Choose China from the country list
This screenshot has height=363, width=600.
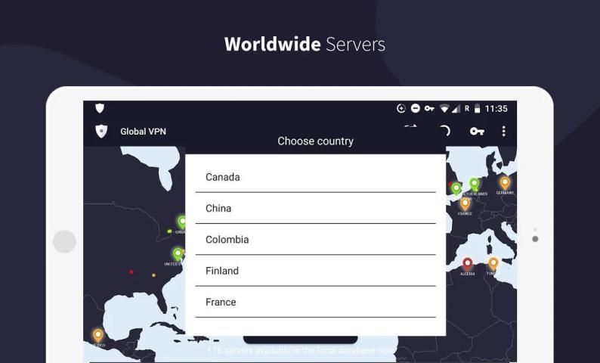pyautogui.click(x=315, y=208)
